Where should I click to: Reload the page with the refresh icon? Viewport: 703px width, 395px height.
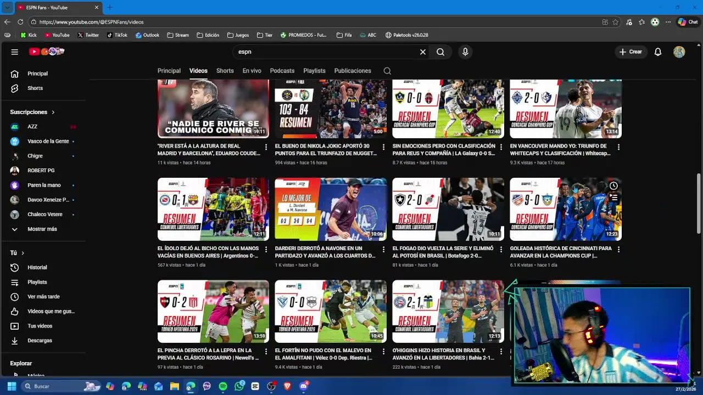coord(20,22)
